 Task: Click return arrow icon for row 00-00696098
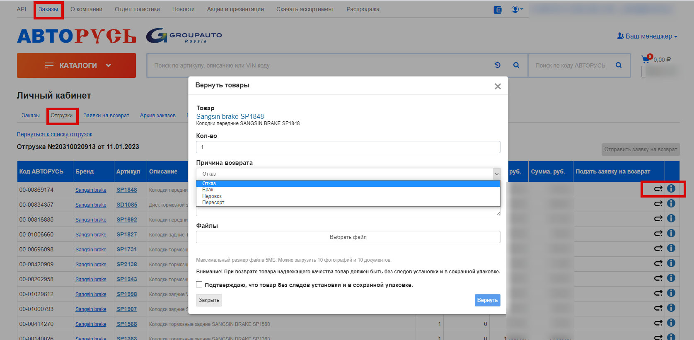pos(658,248)
